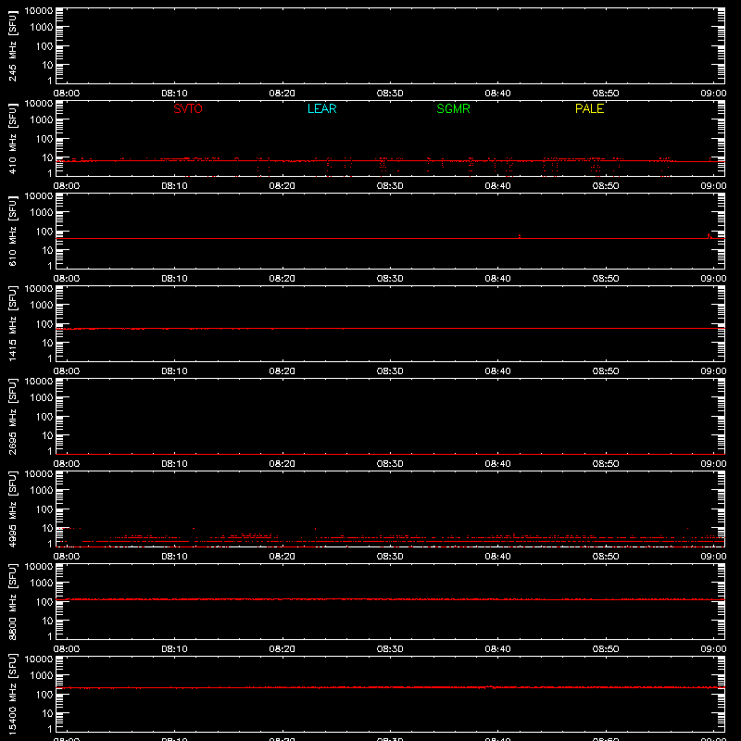741x741 pixels.
Task: Click the 100 y-tick of 4995 MHz panel
Action: pyautogui.click(x=44, y=509)
